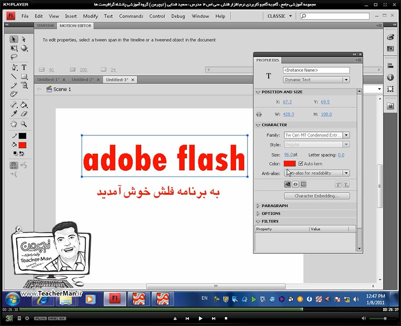Image resolution: width=401 pixels, height=326 pixels.
Task: Collapse the Position and Size section
Action: click(x=258, y=92)
